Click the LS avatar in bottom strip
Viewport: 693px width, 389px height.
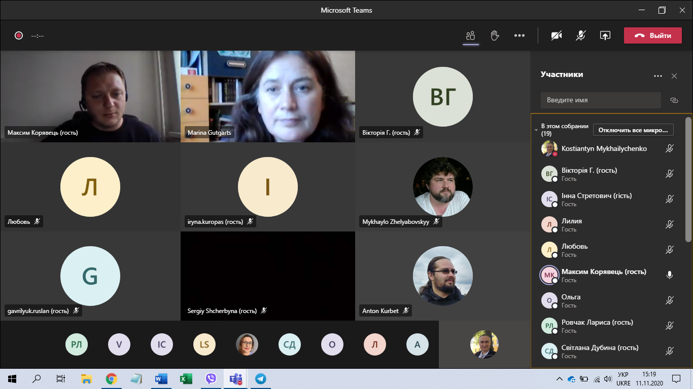coord(204,345)
